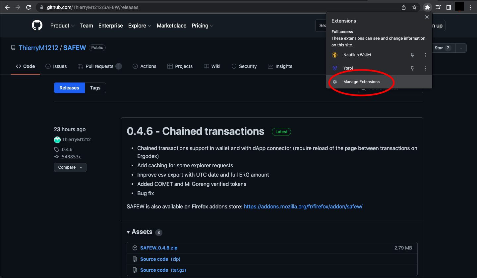Image resolution: width=477 pixels, height=278 pixels.
Task: Open the media controls toolbar icon
Action: coord(438,7)
